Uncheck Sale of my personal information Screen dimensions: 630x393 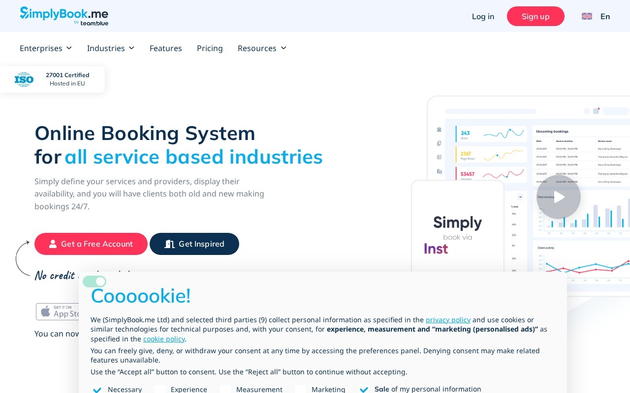point(364,389)
